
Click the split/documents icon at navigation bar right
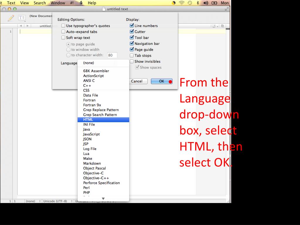click(223, 26)
